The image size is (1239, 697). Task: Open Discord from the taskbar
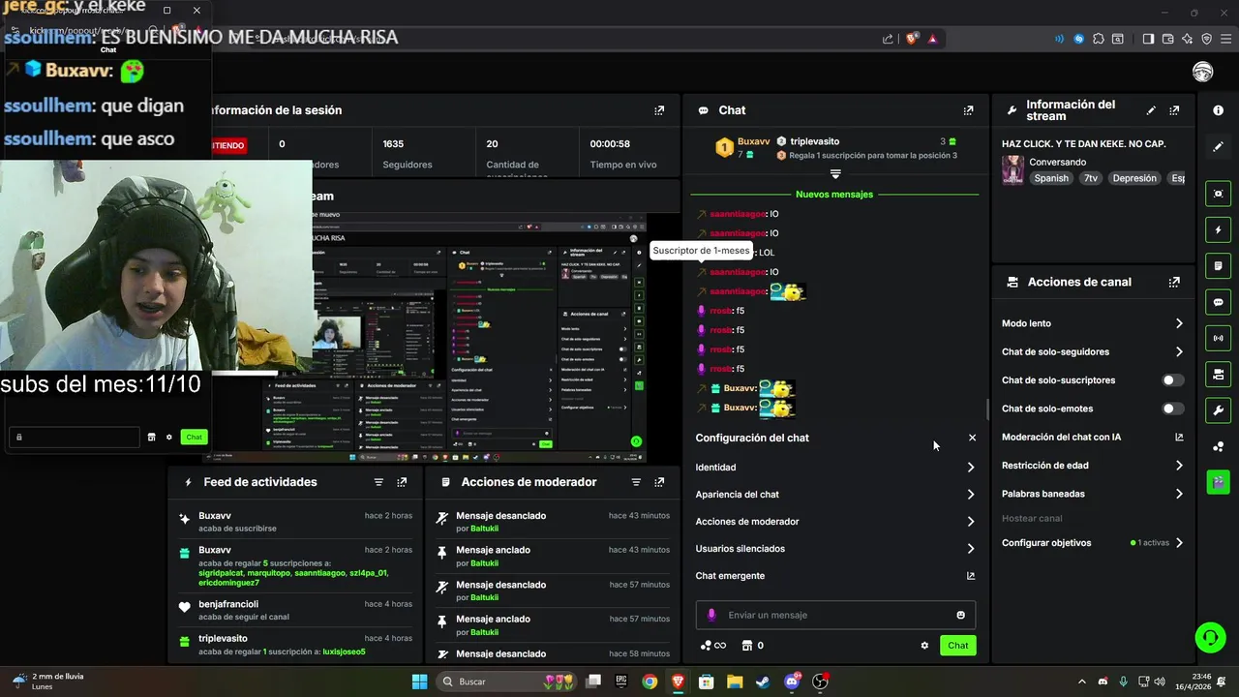(x=792, y=682)
